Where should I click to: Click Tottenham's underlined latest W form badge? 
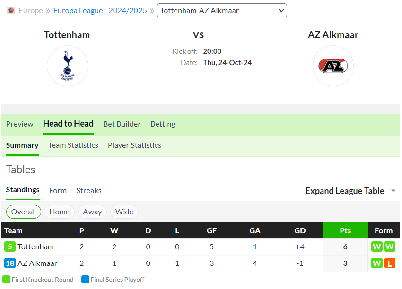tap(389, 247)
